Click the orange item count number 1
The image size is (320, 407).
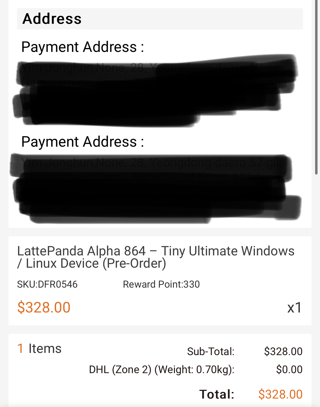click(x=20, y=349)
